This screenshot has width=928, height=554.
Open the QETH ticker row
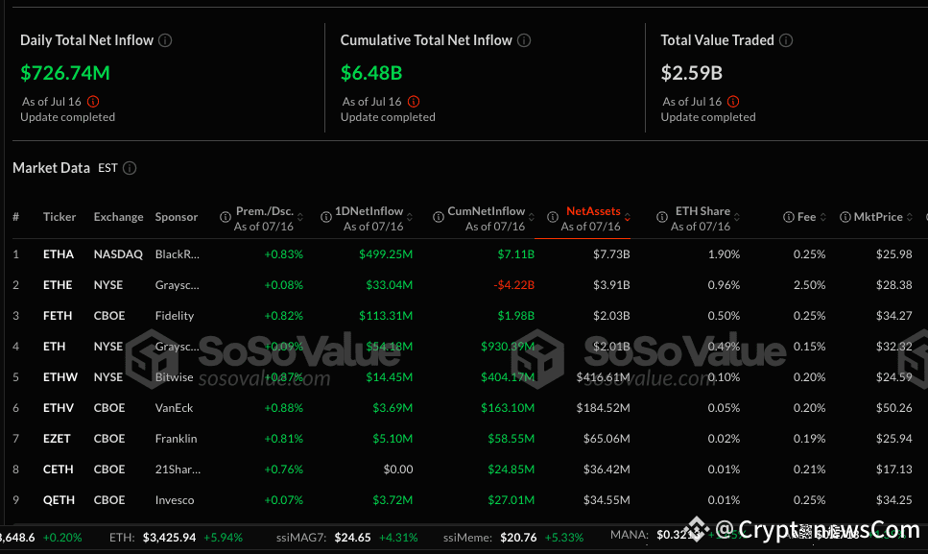click(59, 501)
